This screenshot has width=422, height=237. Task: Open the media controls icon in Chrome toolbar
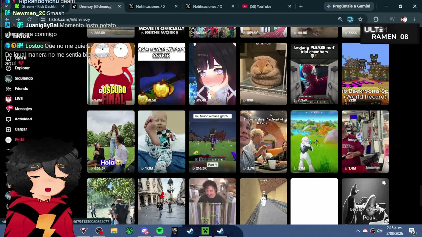392,19
